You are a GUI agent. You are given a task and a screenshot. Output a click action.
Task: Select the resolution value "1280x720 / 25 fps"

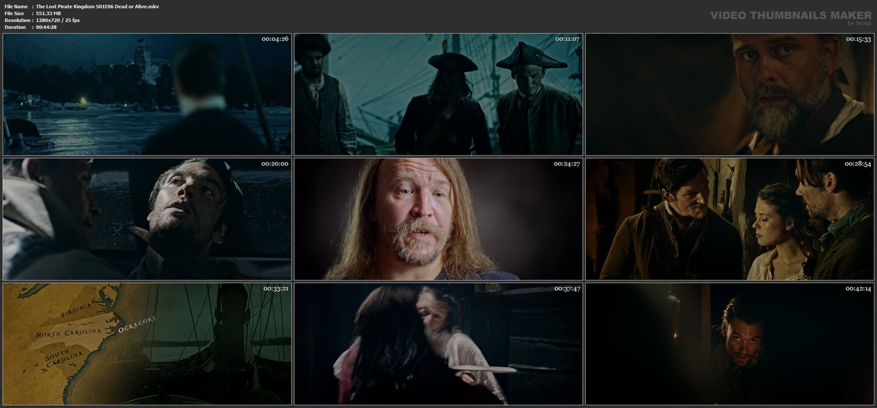pos(58,20)
